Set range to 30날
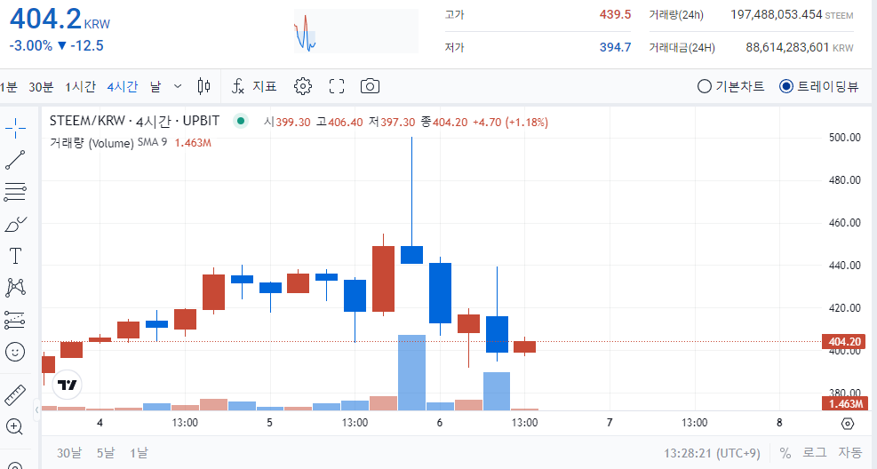Screen dimensions: 877x469 [x=68, y=453]
